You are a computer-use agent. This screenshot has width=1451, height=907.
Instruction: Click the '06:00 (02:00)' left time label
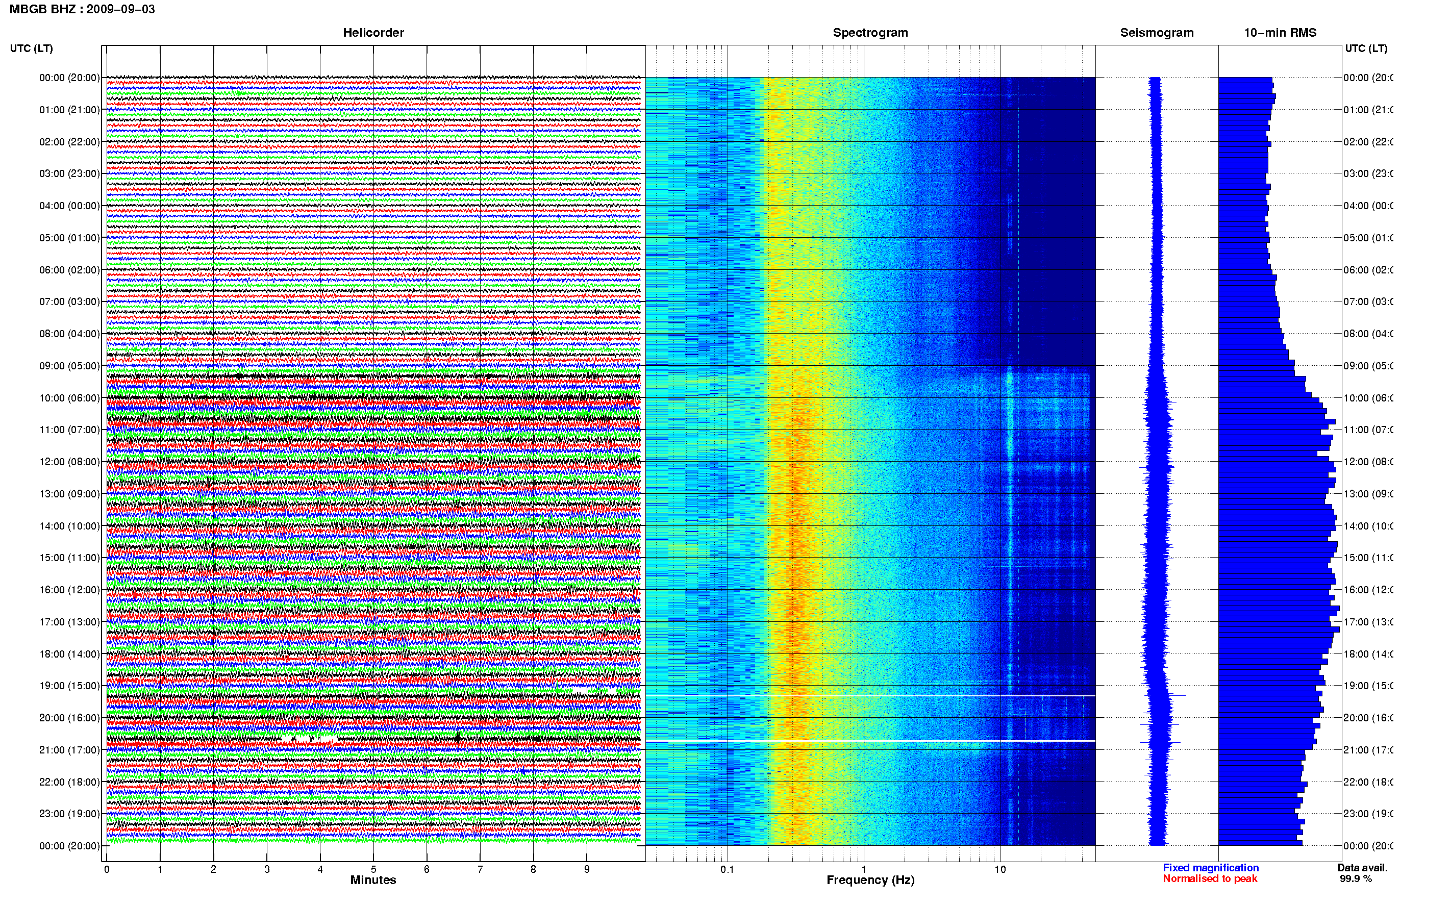[x=69, y=270]
